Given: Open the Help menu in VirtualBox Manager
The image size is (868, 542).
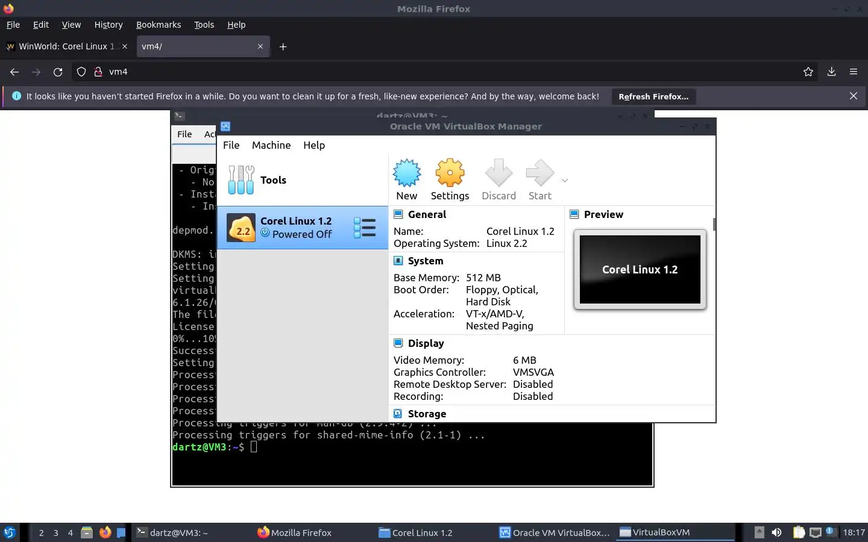Looking at the screenshot, I should 314,145.
